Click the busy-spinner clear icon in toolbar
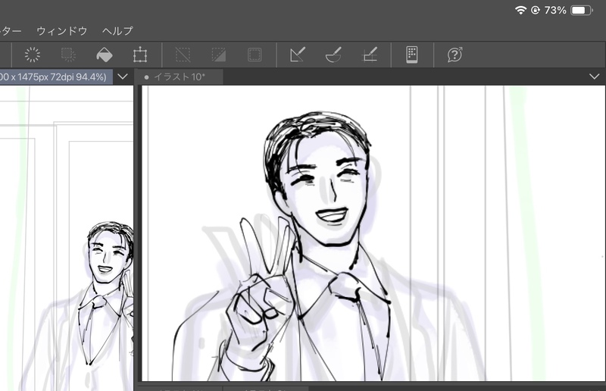Viewport: 606px width, 391px height. click(x=33, y=55)
